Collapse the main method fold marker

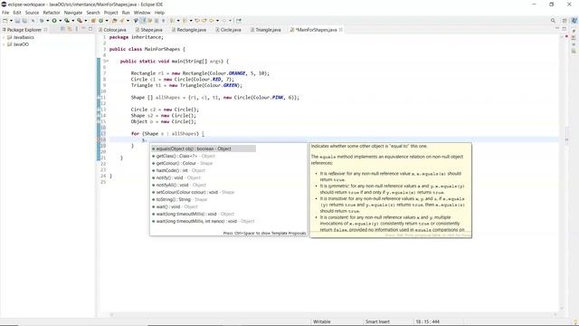coord(107,62)
